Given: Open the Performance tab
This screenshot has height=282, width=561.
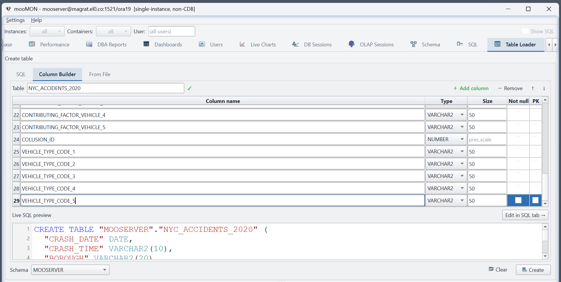Looking at the screenshot, I should coord(49,44).
